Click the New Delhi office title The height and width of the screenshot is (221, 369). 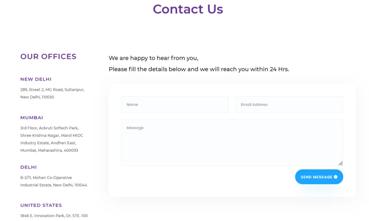point(36,79)
